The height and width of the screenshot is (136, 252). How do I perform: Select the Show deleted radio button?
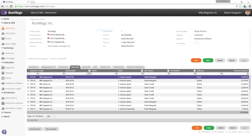213,132
